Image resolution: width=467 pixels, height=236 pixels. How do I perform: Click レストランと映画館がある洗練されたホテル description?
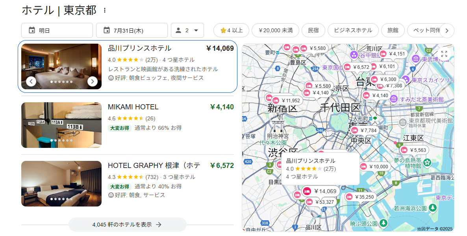point(163,69)
